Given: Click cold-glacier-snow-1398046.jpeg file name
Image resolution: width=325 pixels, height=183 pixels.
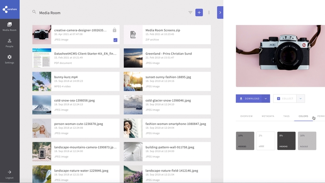Looking at the screenshot, I should click(x=168, y=100).
